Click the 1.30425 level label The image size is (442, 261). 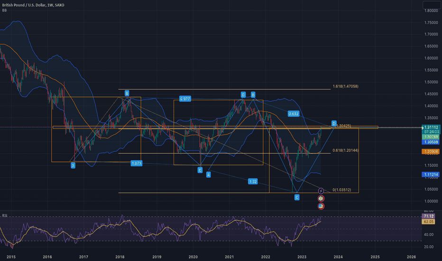coord(344,126)
